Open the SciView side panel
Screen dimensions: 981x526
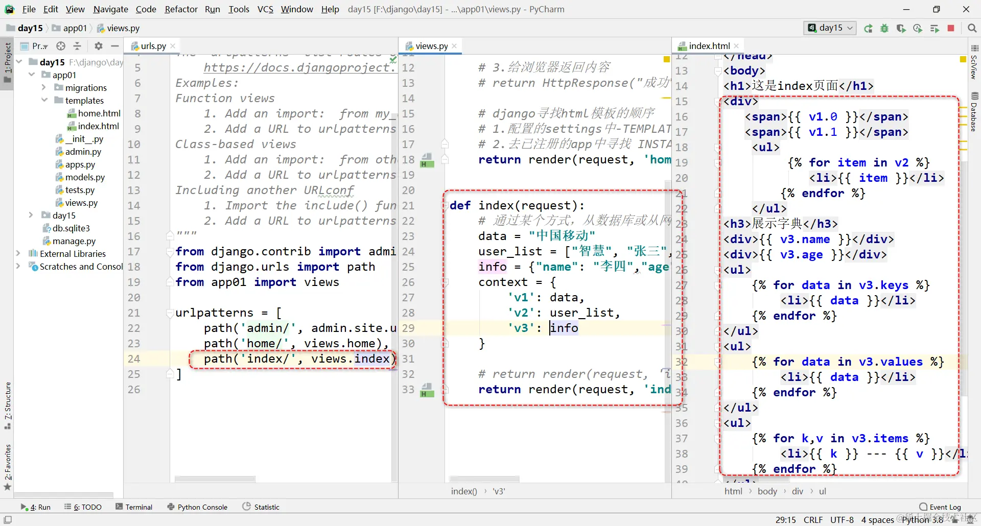[x=974, y=63]
